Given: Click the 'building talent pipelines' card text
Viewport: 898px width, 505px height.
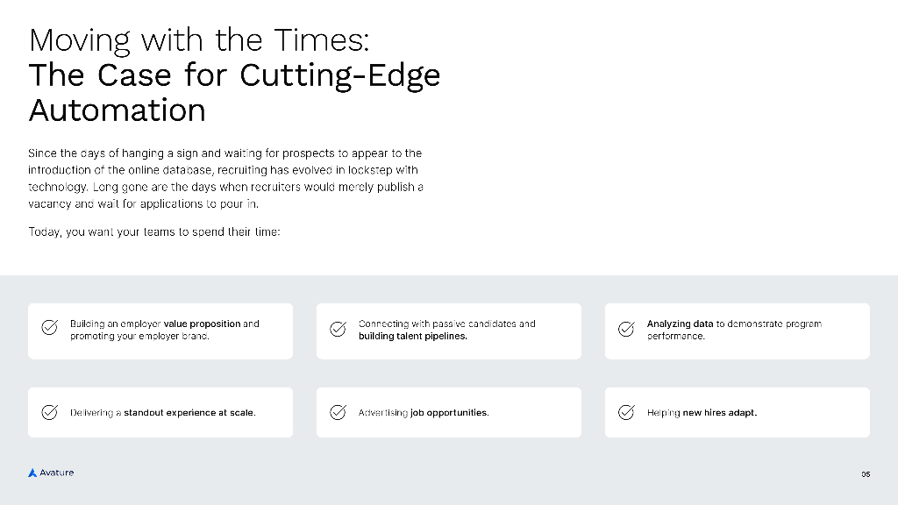Looking at the screenshot, I should [412, 336].
